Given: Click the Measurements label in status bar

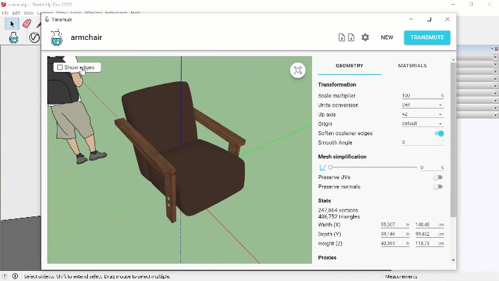Looking at the screenshot, I should (x=401, y=276).
